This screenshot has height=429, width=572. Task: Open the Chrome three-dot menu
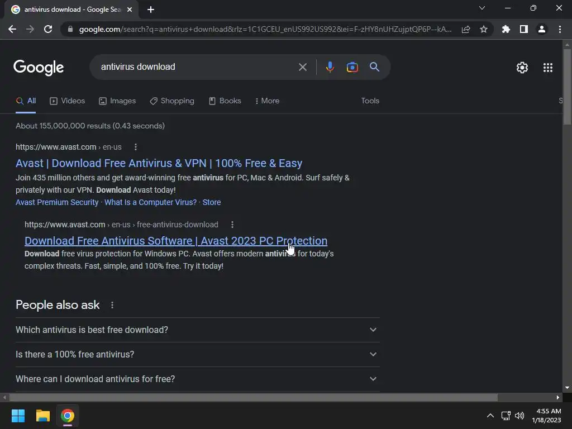(x=560, y=29)
